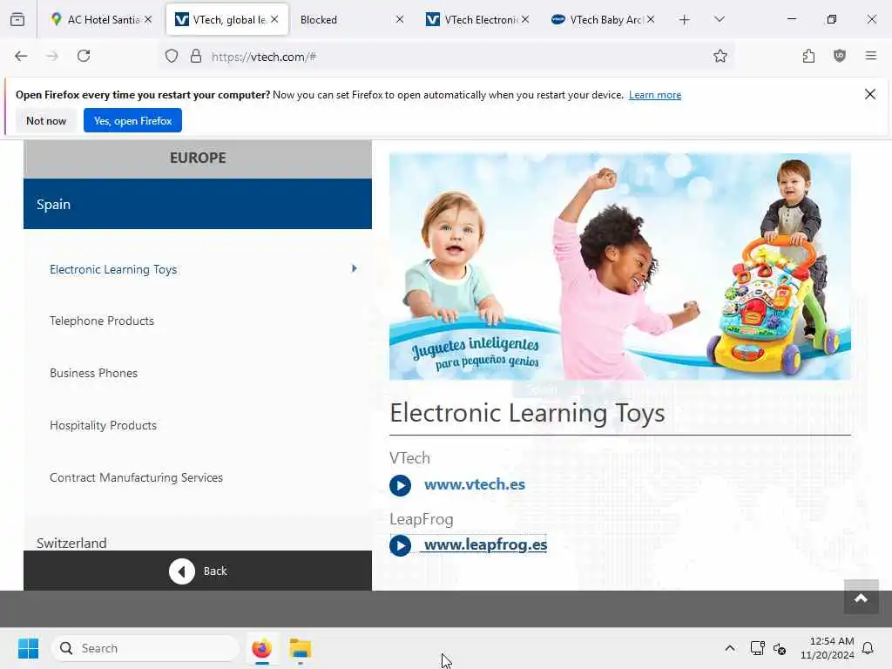Close the VTech Electronics tab
Image resolution: width=892 pixels, height=669 pixels.
[x=525, y=19]
